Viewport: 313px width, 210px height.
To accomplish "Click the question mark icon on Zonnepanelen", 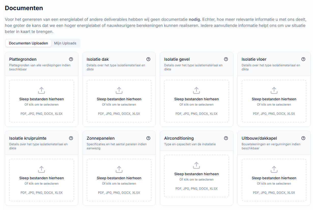I will pos(148,138).
